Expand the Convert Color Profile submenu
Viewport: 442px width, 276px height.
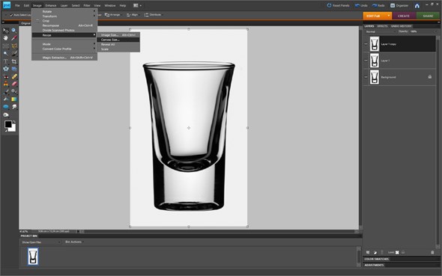pos(64,49)
